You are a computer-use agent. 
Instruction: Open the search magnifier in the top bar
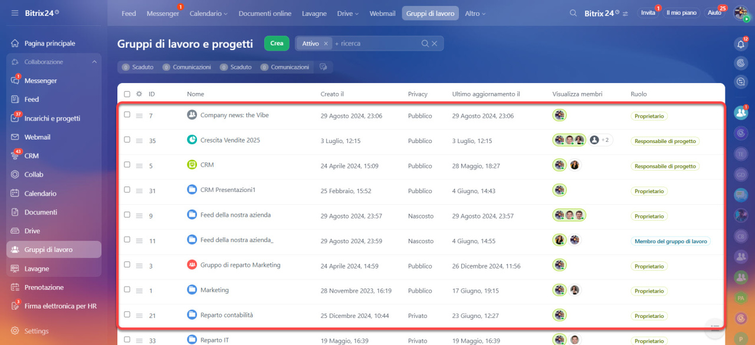point(573,13)
